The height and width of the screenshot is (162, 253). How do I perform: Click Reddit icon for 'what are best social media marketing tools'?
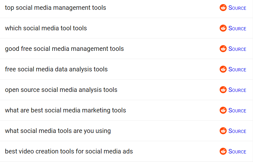(x=223, y=110)
